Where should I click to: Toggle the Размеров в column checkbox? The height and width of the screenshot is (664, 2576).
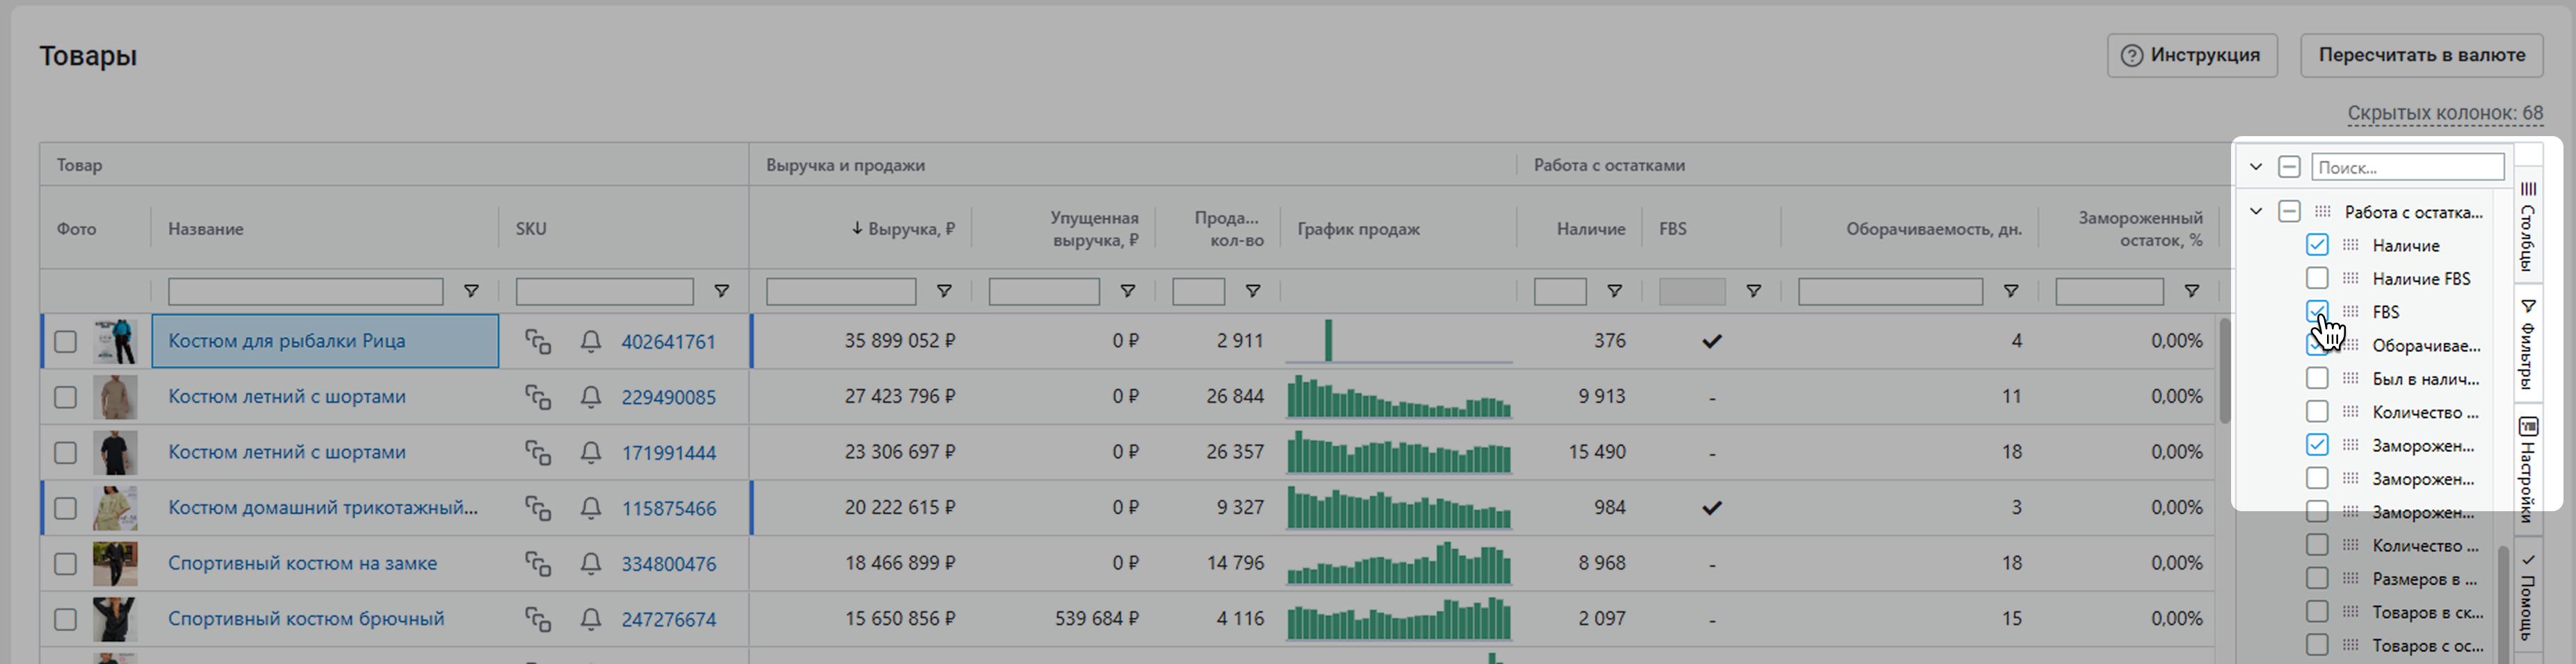[2317, 578]
